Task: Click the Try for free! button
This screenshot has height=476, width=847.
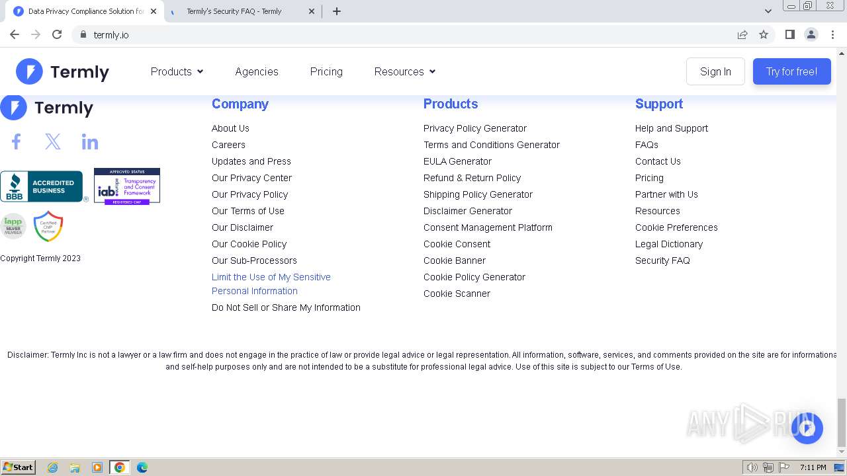Action: (791, 71)
